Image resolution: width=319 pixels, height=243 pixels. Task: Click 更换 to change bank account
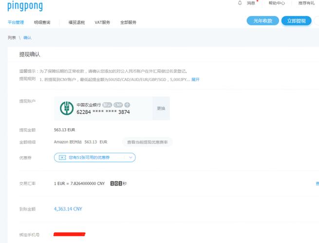pyautogui.click(x=161, y=108)
